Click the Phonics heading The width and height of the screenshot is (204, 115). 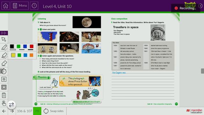click(x=42, y=77)
